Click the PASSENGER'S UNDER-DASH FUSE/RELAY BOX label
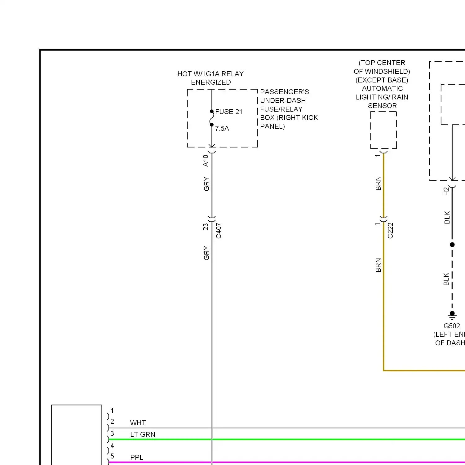Image resolution: width=465 pixels, height=465 pixels. point(289,109)
